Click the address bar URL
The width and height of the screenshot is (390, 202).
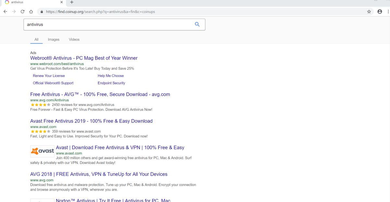coord(100,12)
